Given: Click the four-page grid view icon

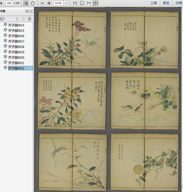Looking at the screenshot, I should coord(95,3).
